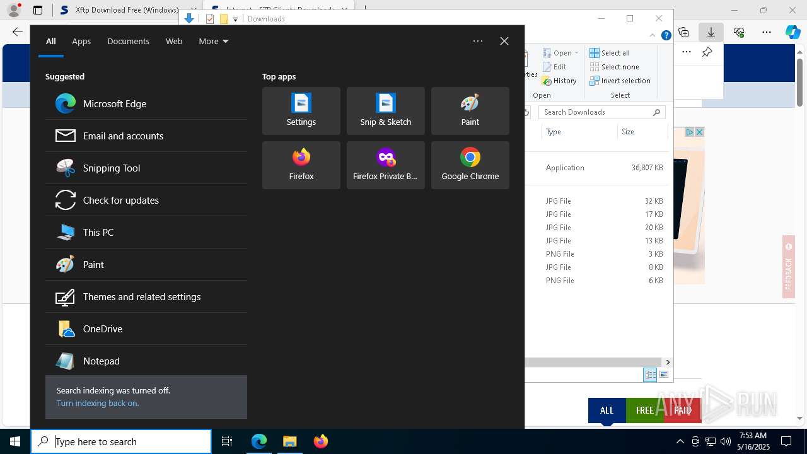Open Firefox from the taskbar
Viewport: 807px width, 454px height.
(x=320, y=441)
